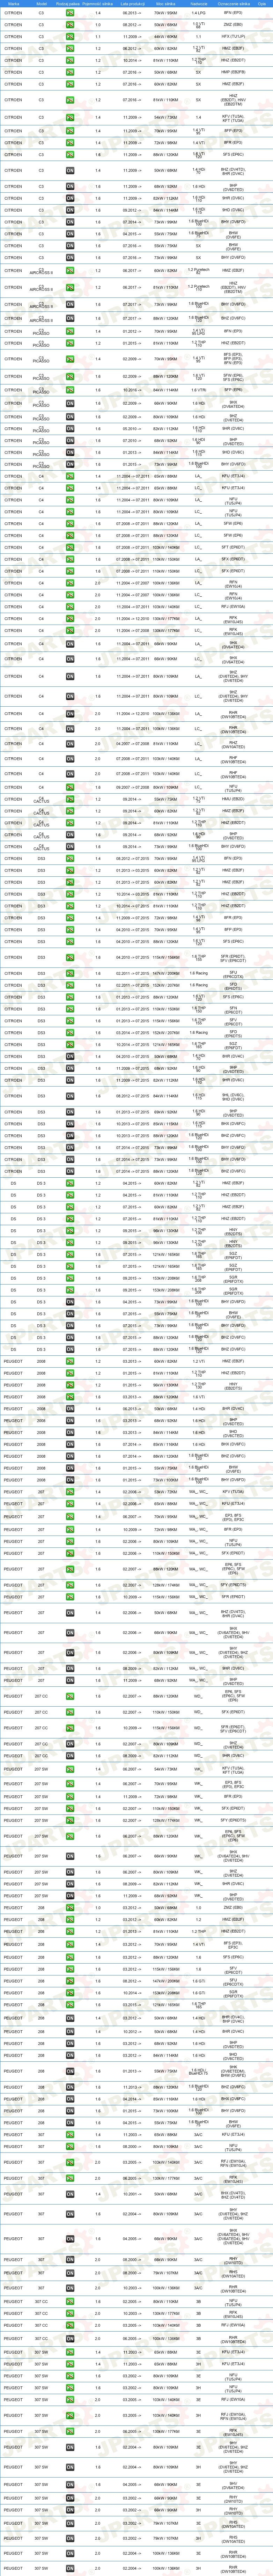Click the Nadwozie column header
This screenshot has height=2576, width=273.
199,4
